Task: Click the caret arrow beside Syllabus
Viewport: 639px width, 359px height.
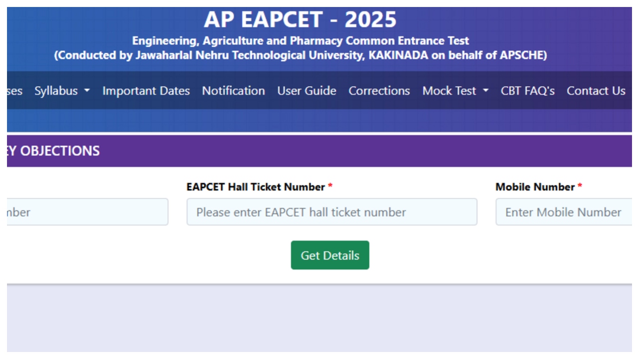Action: 87,91
